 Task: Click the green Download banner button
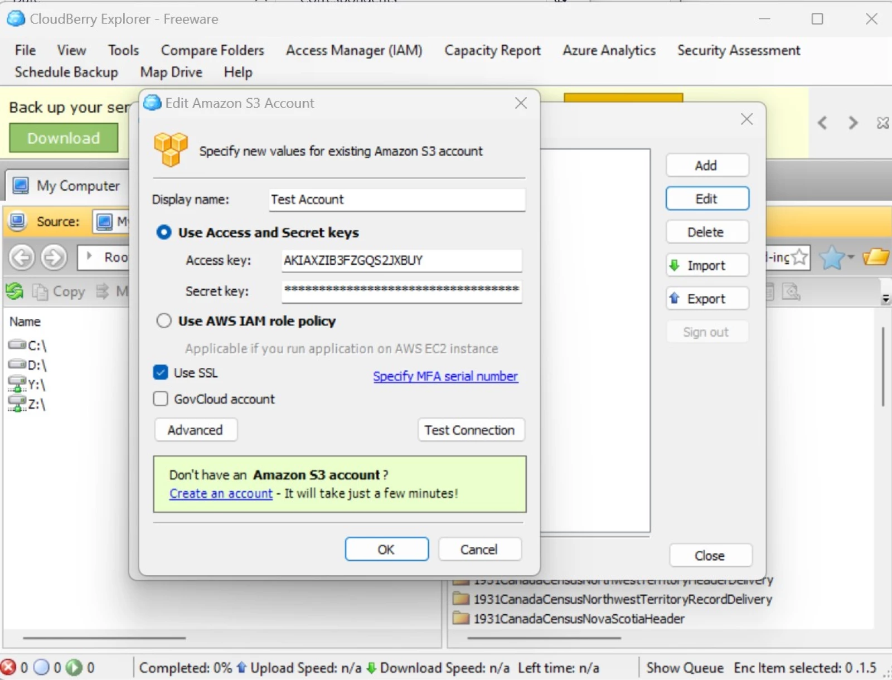click(64, 138)
